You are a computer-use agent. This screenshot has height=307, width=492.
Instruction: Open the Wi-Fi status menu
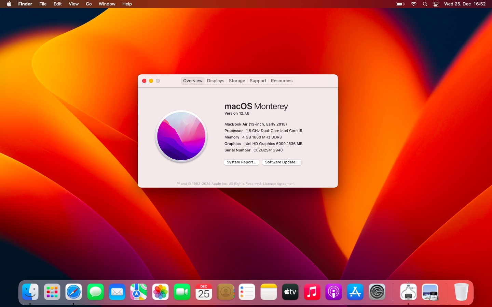414,4
